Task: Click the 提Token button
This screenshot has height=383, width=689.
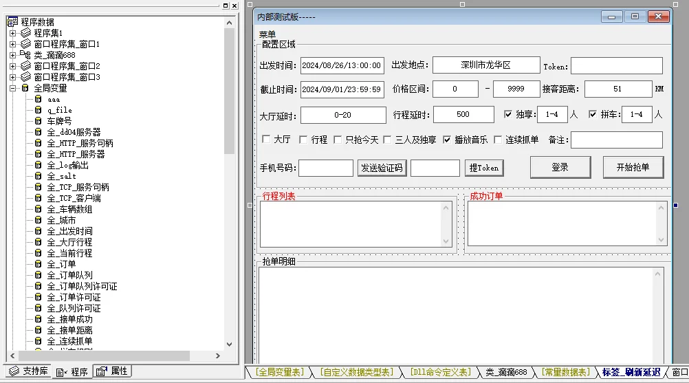Action: click(484, 168)
